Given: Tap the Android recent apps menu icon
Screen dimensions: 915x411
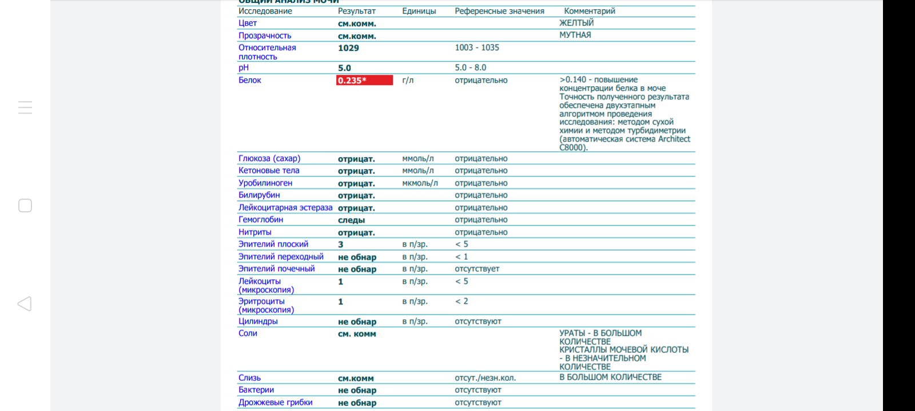Looking at the screenshot, I should tap(25, 107).
